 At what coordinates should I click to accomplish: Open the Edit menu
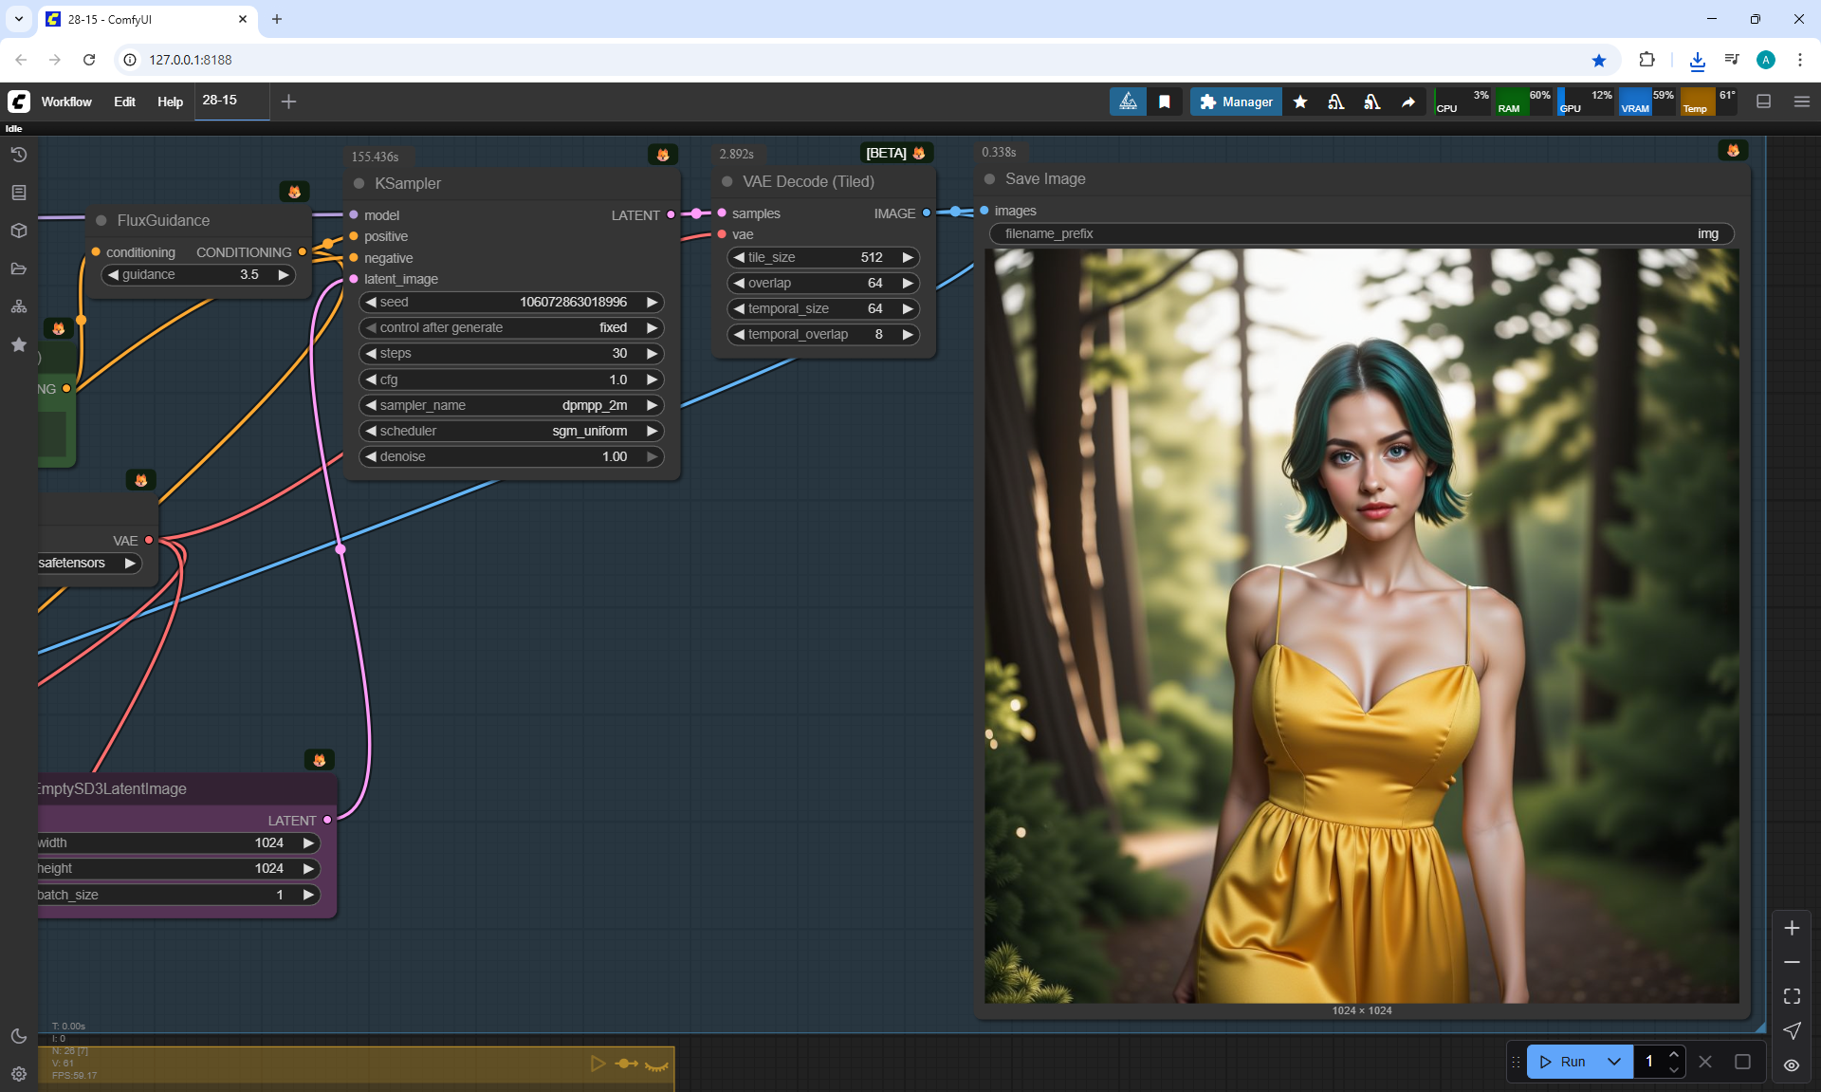(124, 102)
